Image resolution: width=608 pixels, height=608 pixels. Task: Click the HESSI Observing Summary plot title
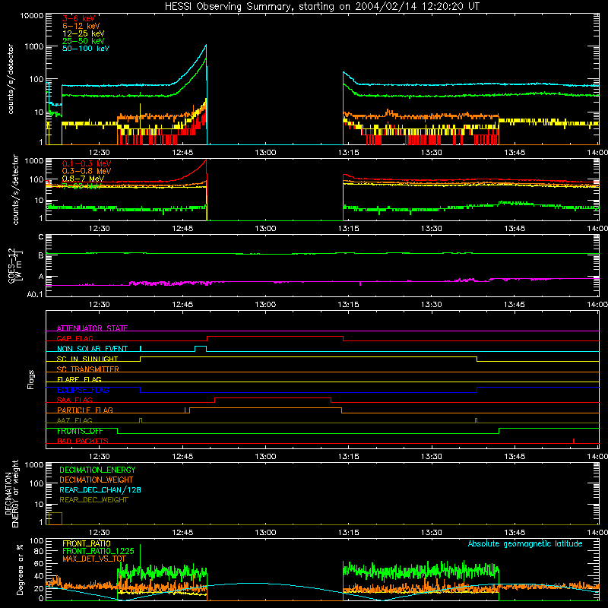click(x=322, y=7)
